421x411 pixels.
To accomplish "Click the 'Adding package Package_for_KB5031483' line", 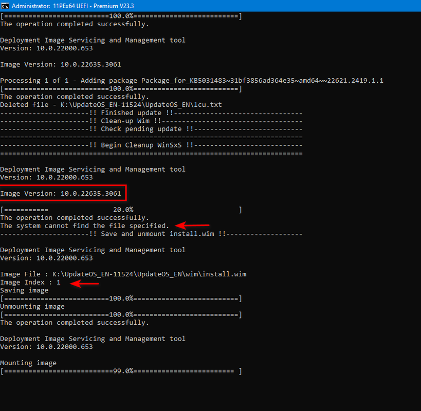I will pos(192,81).
